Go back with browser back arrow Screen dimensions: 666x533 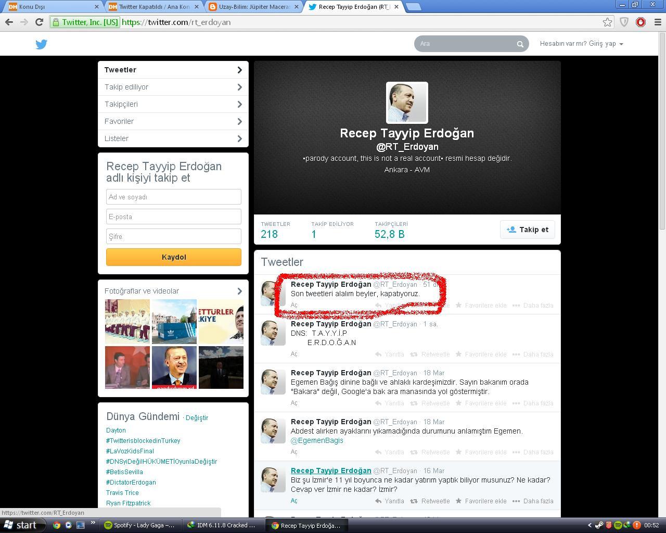(9, 22)
